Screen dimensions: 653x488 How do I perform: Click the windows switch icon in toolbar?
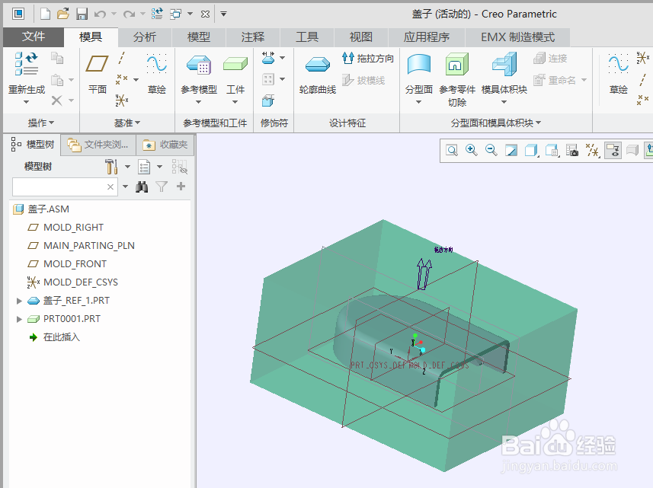[x=176, y=14]
